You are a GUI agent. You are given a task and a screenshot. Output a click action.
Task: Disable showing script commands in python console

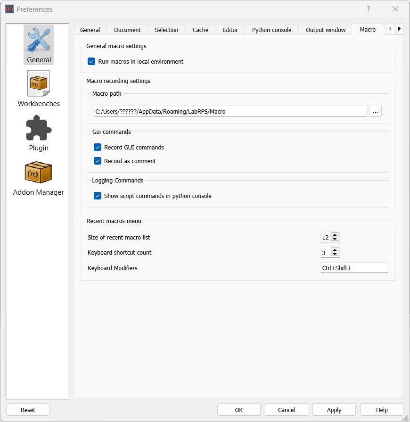click(x=98, y=195)
